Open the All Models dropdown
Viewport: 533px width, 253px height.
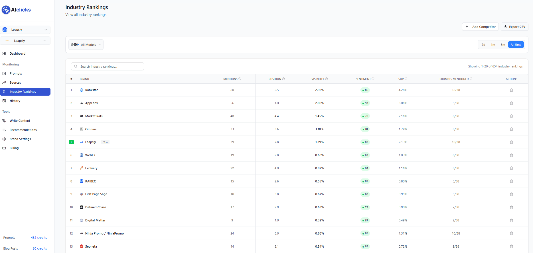coord(86,45)
